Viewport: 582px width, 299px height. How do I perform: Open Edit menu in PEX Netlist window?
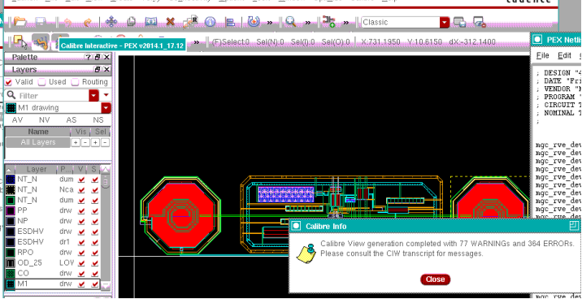564,55
